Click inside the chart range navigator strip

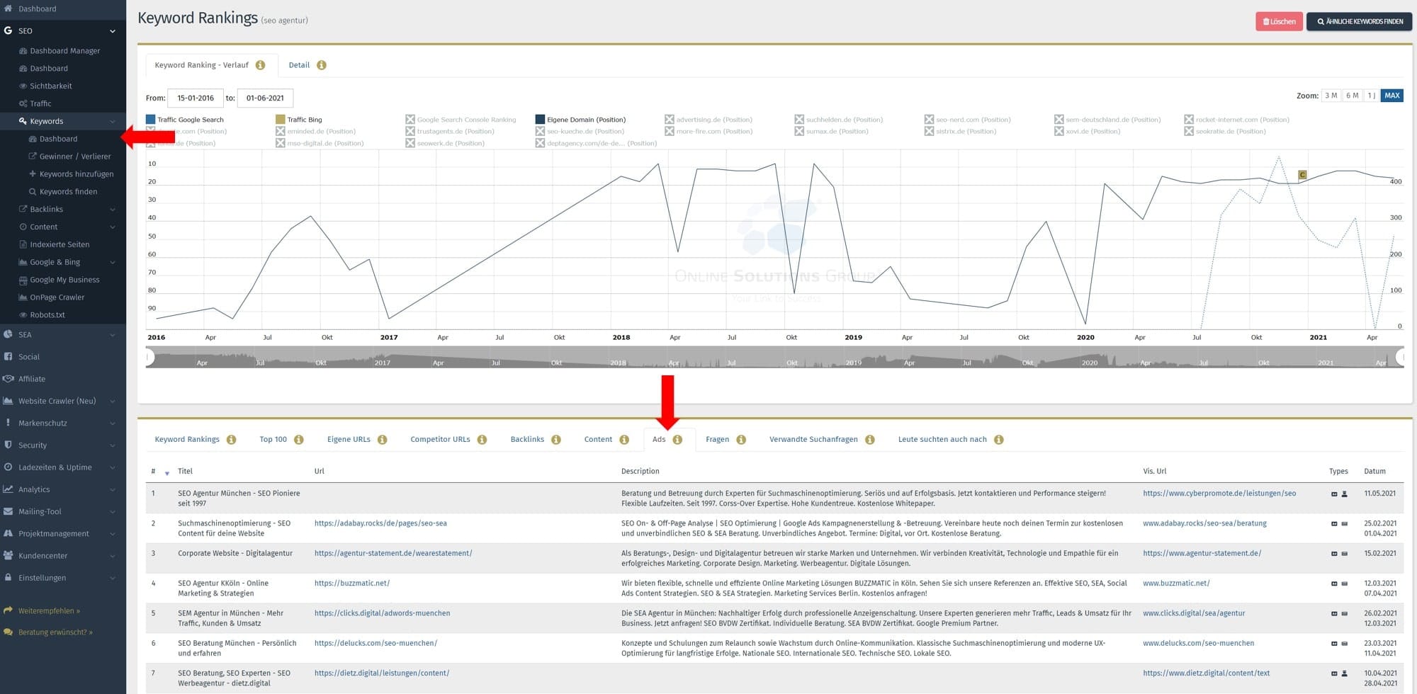pyautogui.click(x=774, y=357)
